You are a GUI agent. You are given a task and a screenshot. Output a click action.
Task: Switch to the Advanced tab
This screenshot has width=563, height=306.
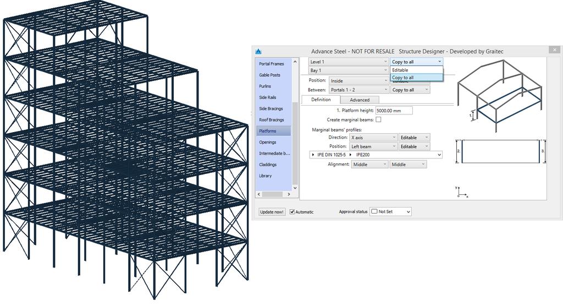360,100
